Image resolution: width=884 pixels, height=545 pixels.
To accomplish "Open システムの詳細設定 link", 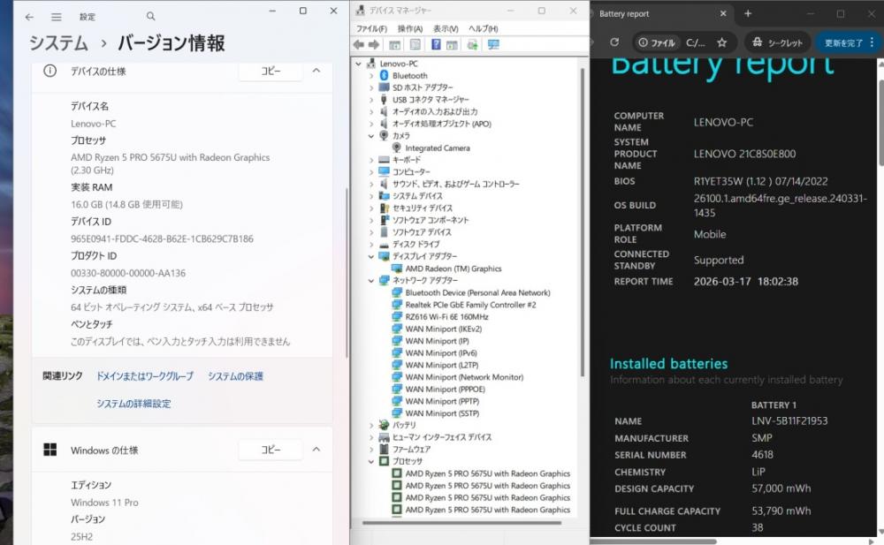I will click(133, 404).
